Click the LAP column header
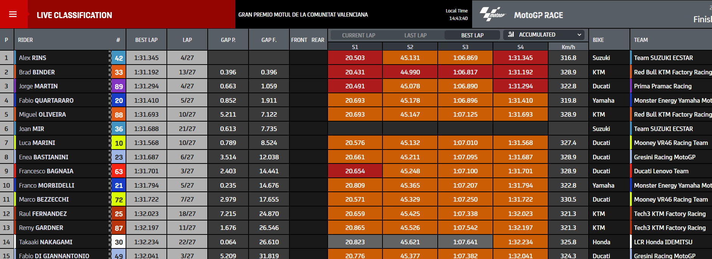The width and height of the screenshot is (712, 259). click(187, 40)
